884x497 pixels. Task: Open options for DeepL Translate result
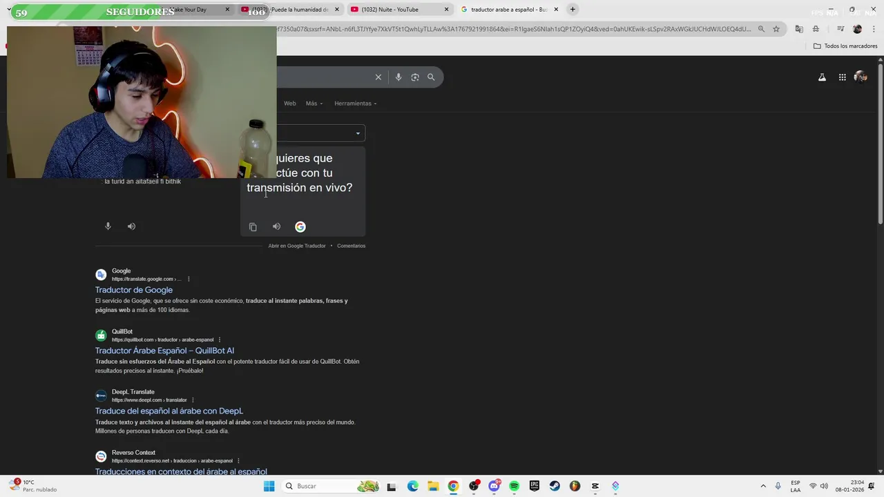click(193, 400)
